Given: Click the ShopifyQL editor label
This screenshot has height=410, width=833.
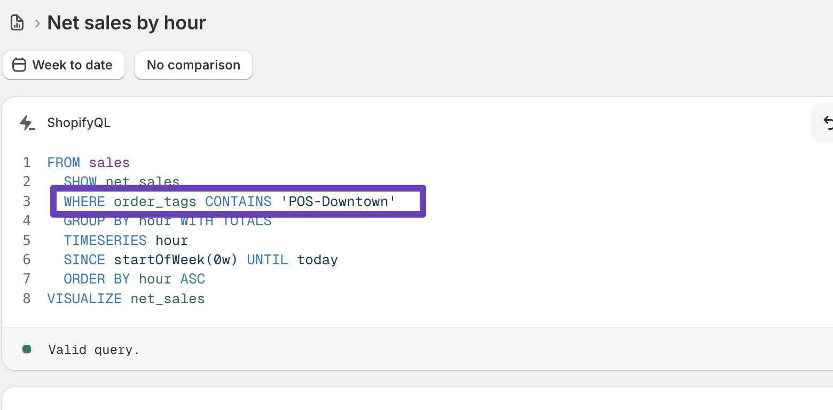Looking at the screenshot, I should (78, 123).
